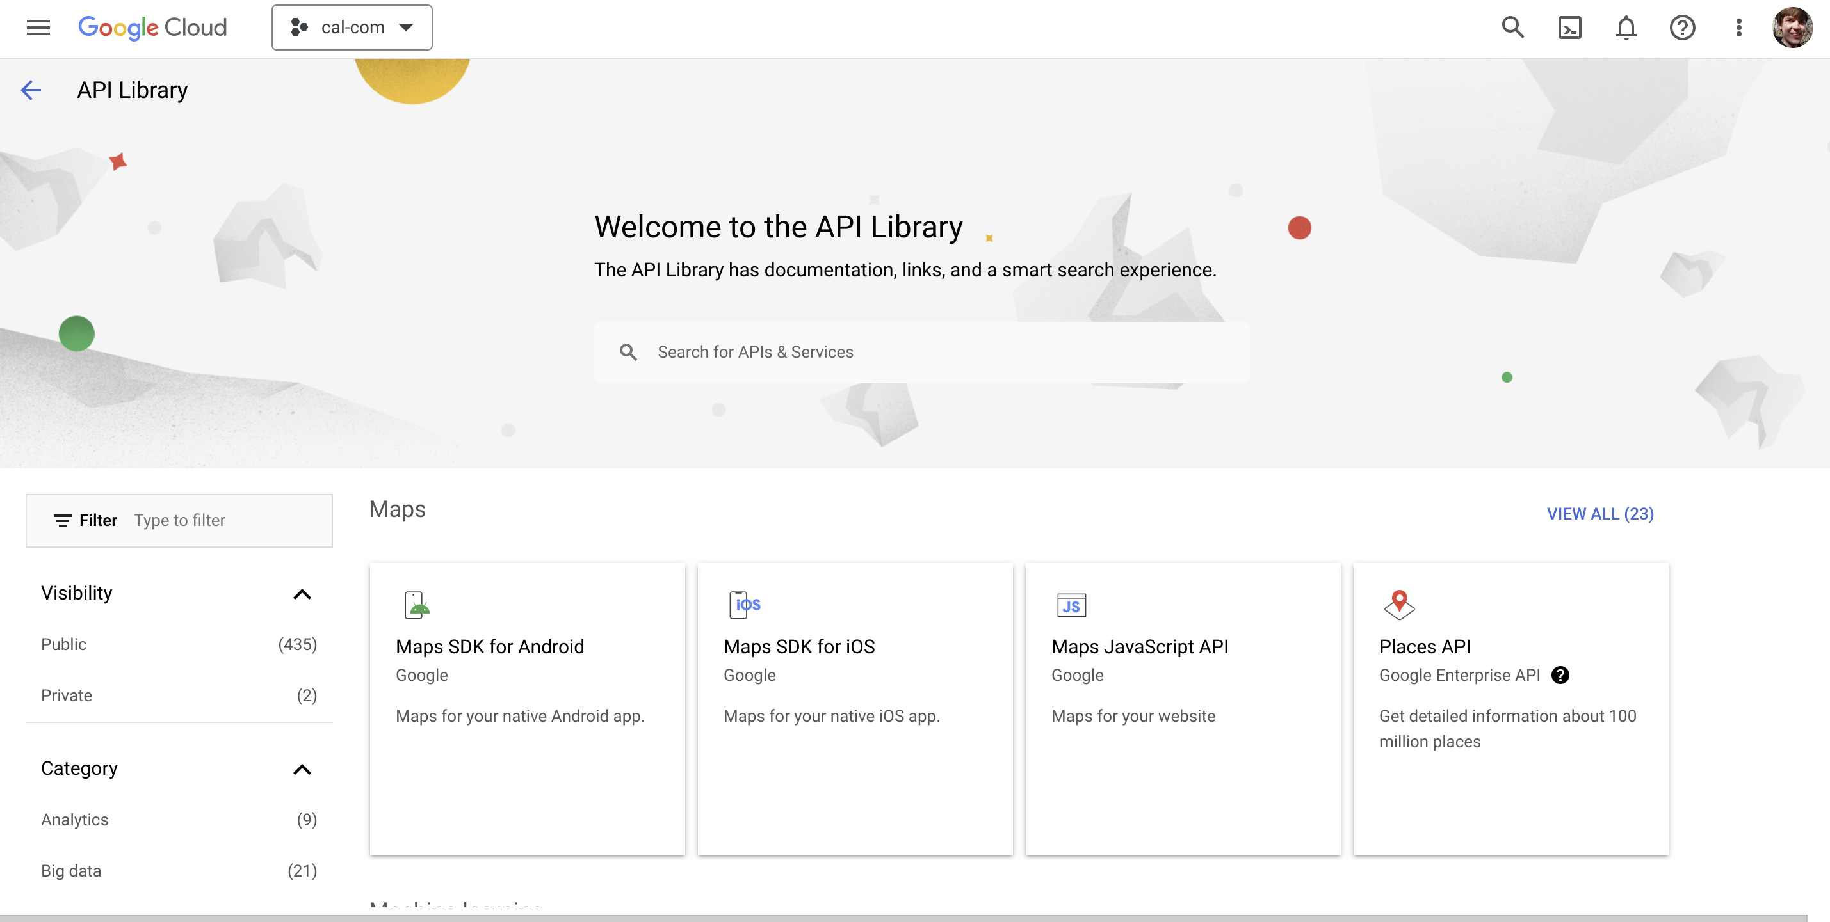Click the Filter input field
Screen dimensions: 1830x922
(x=223, y=520)
